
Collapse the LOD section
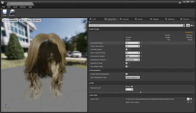point(89,83)
